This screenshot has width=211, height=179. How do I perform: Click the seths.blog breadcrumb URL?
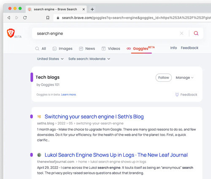(80, 123)
